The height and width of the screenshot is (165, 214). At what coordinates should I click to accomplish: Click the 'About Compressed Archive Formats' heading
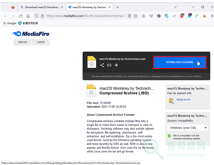(x=111, y=115)
